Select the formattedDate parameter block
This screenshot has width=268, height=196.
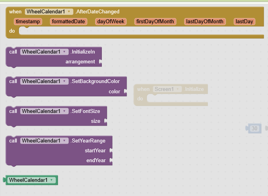[x=69, y=22]
